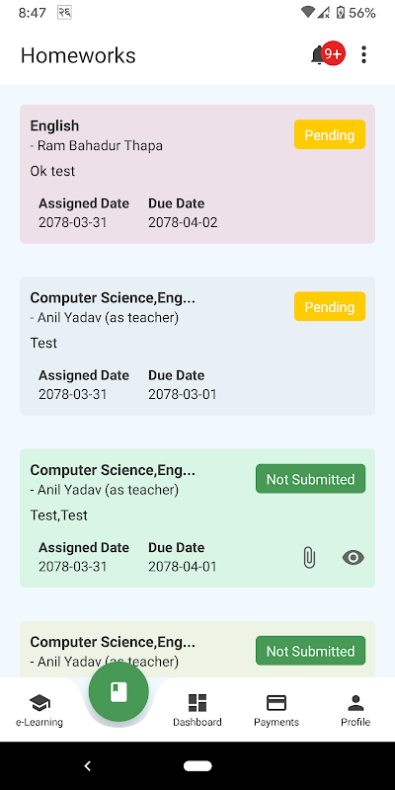Screen dimensions: 395x790
Task: Switch to the Dashboard tab label
Action: coord(197,722)
